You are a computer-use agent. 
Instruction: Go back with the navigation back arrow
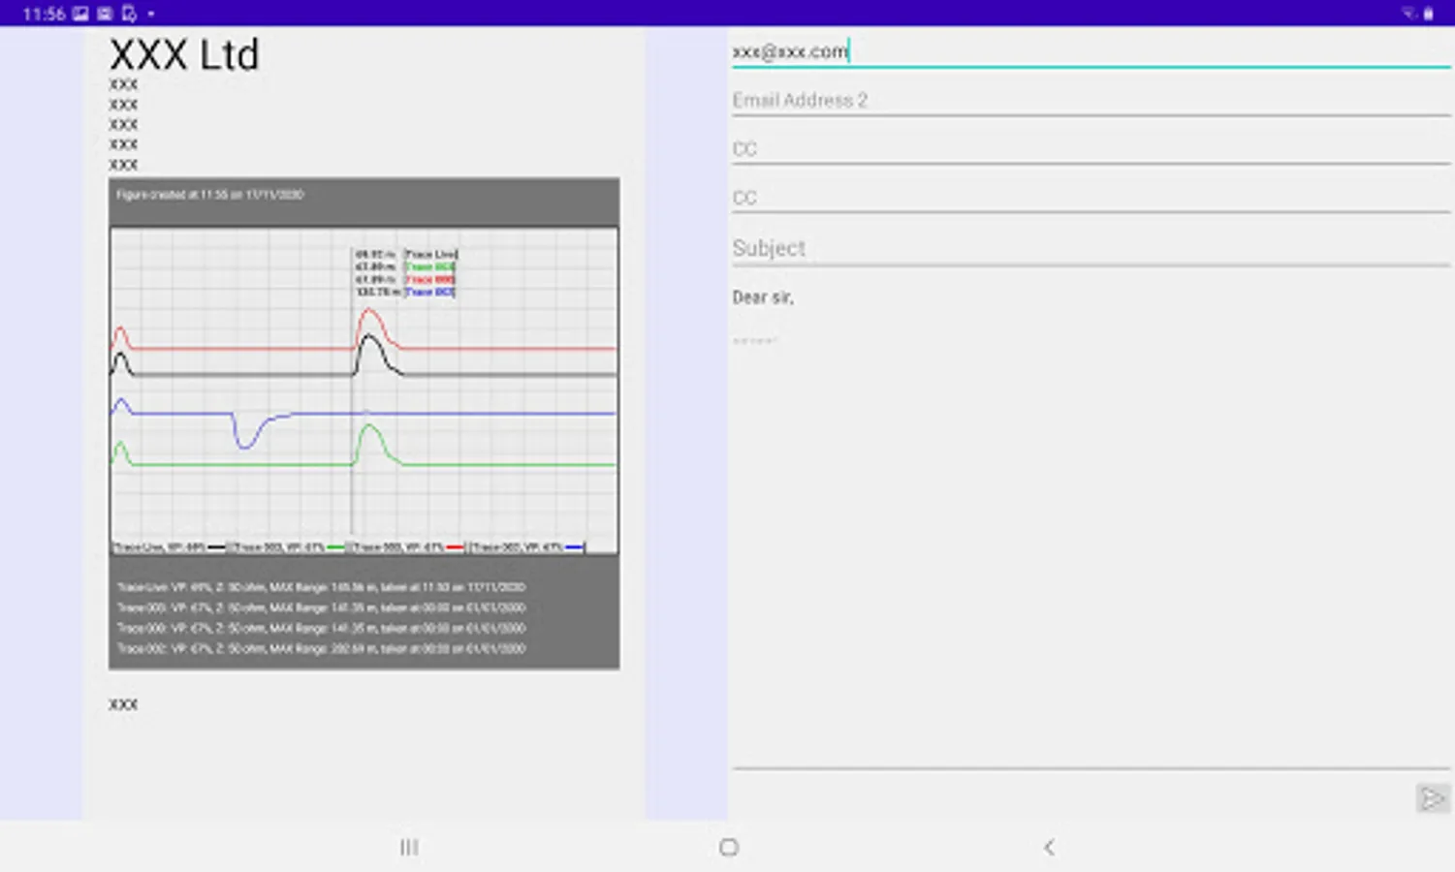click(1049, 847)
